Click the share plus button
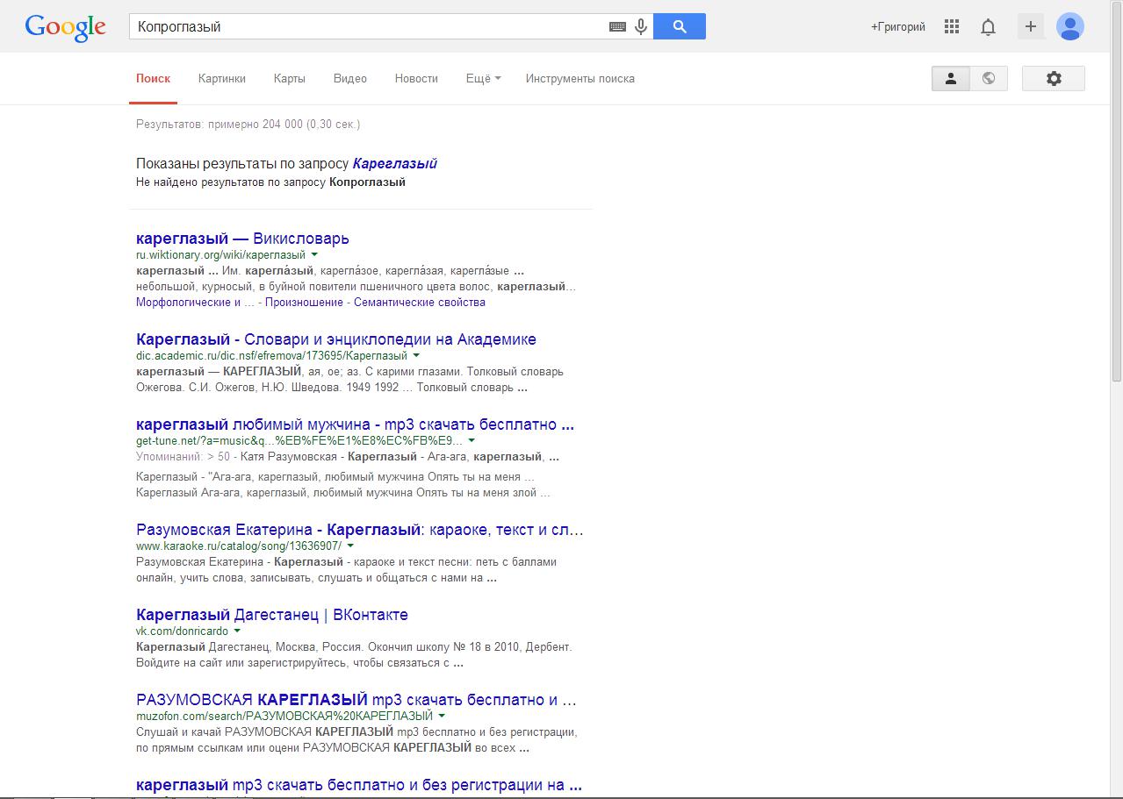Viewport: 1123px width, 799px height. 1031,26
